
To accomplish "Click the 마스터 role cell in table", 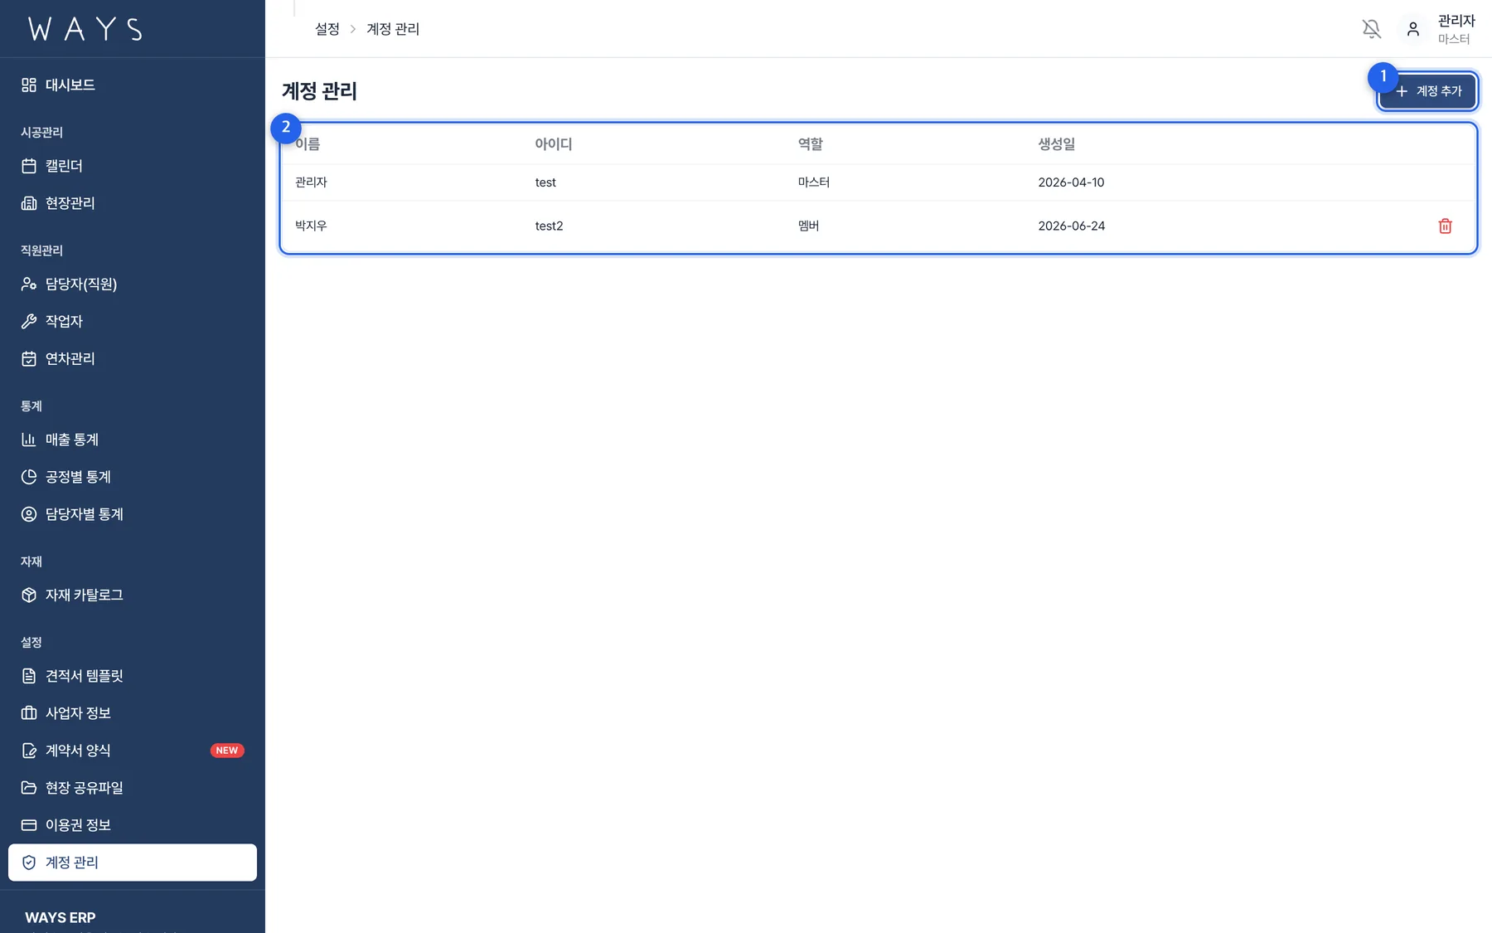I will 814,182.
